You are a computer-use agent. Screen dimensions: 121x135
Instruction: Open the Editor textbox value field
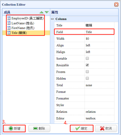tap(99, 118)
